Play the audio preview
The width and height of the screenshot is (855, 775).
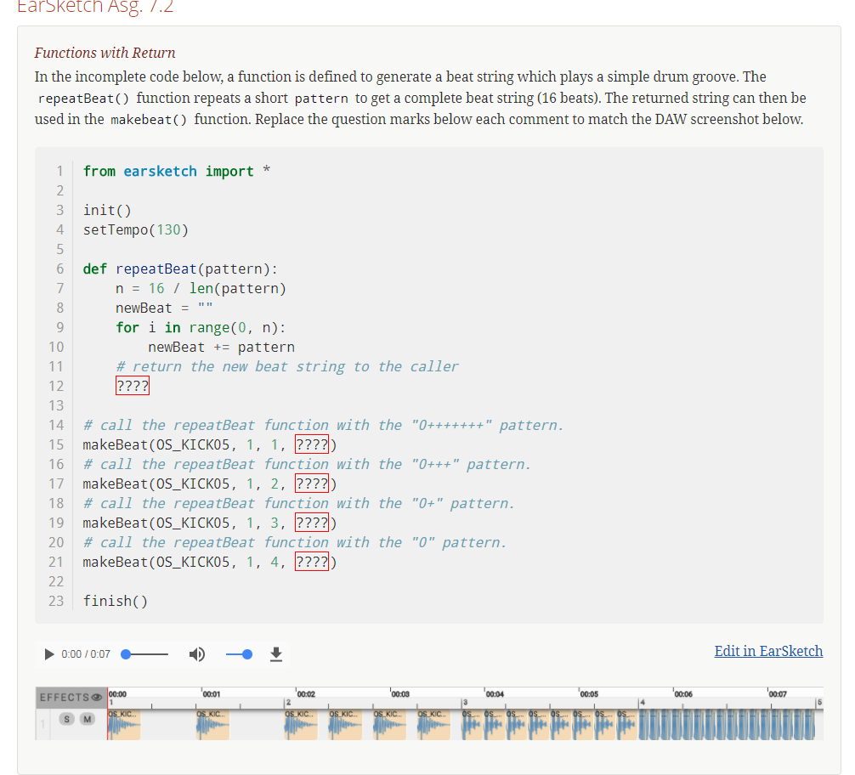coord(48,654)
